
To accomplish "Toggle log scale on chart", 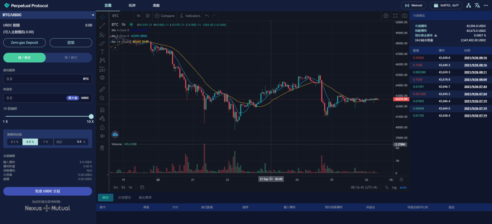I will click(x=394, y=187).
